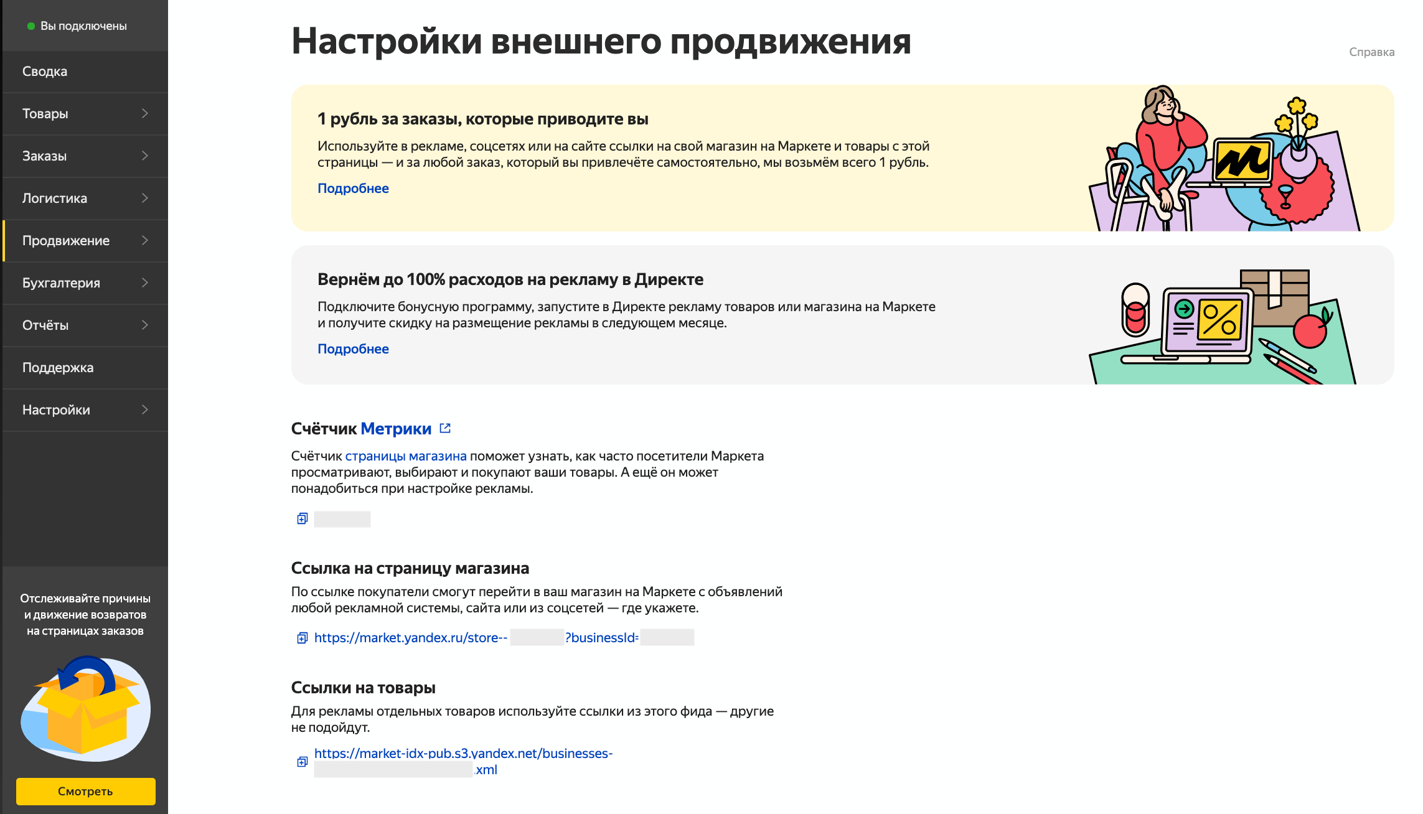Select the Продвижение sidebar section

click(66, 241)
